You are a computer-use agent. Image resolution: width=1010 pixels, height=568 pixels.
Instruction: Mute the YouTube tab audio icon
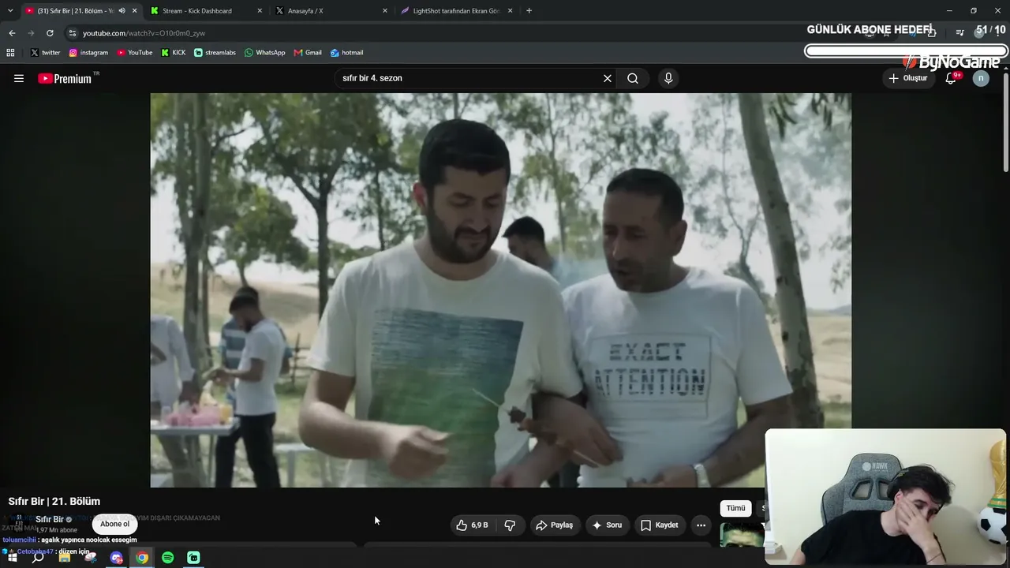click(122, 11)
